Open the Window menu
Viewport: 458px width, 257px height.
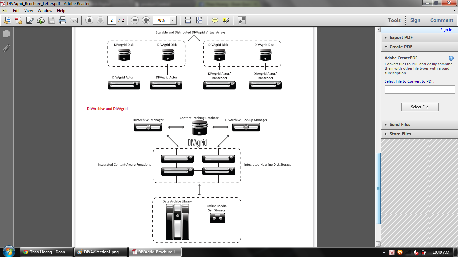tap(45, 11)
